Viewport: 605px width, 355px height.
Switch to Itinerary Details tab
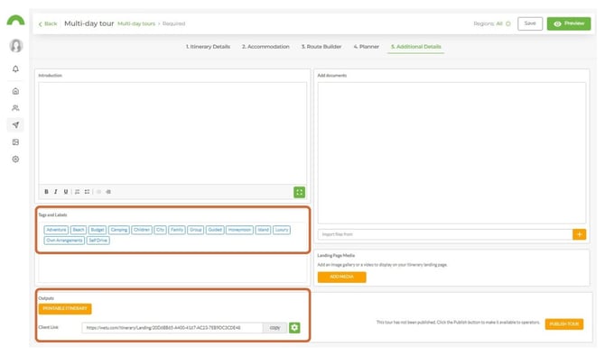[x=208, y=47]
